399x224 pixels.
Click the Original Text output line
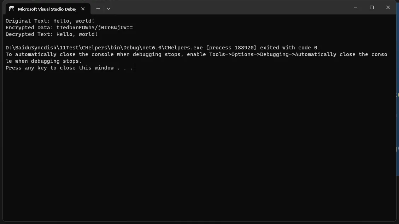[x=50, y=21]
